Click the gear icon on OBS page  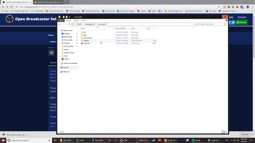(x=51, y=53)
